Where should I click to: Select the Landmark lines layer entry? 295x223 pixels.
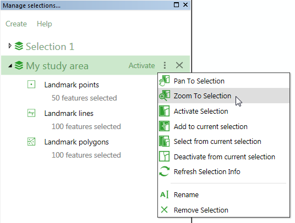(x=69, y=113)
